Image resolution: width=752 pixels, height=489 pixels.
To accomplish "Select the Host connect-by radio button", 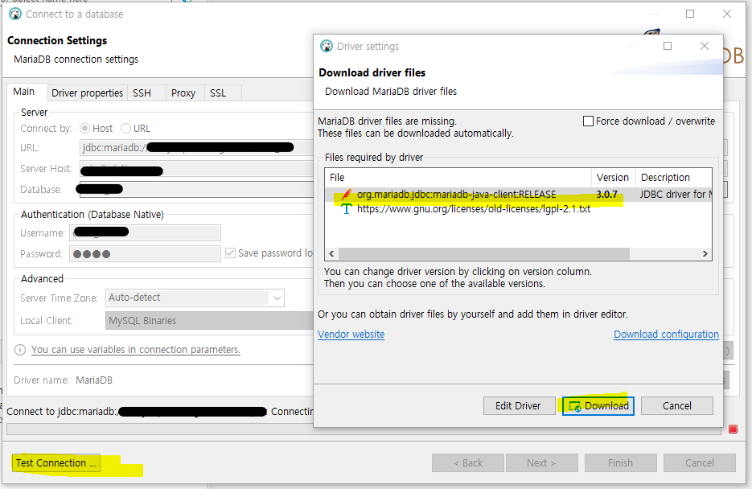I will [85, 128].
